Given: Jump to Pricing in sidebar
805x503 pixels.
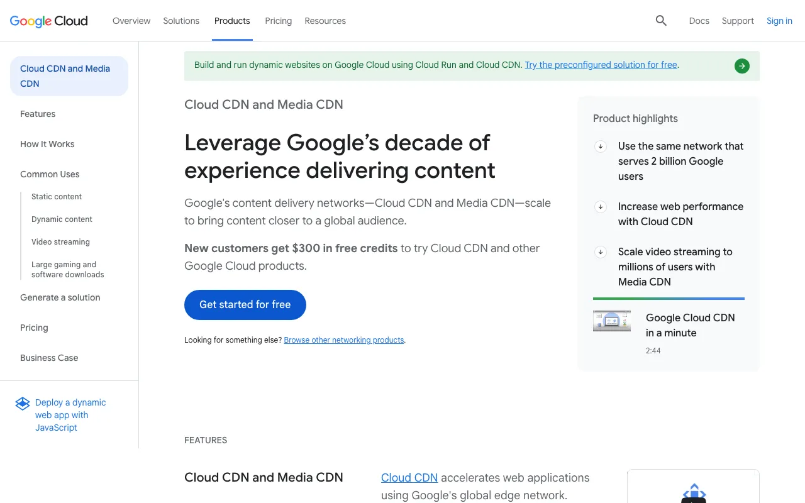Looking at the screenshot, I should pyautogui.click(x=34, y=328).
